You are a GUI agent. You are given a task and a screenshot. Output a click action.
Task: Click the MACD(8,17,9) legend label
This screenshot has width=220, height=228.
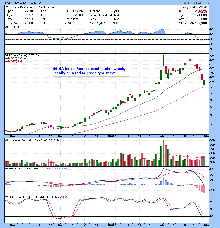click(19, 169)
